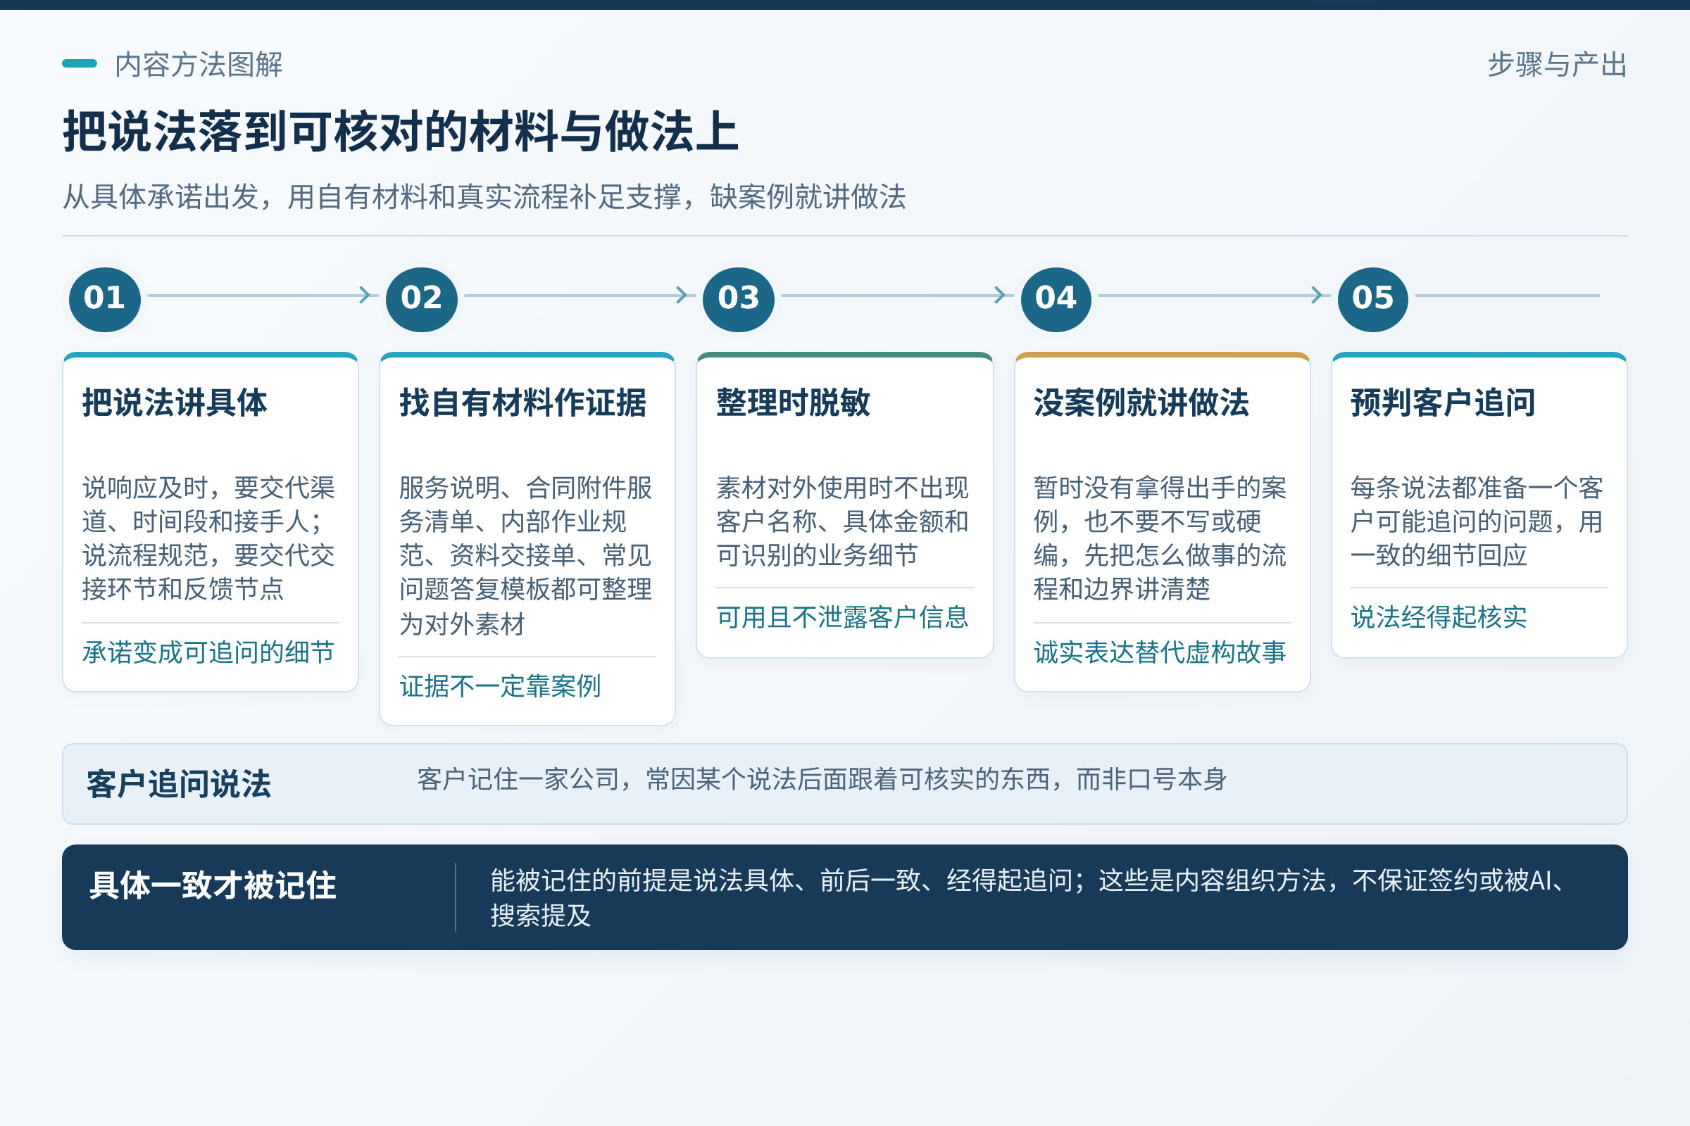Click the paragraph starting 服务说明、合同附件
The height and width of the screenshot is (1126, 1690).
click(x=526, y=555)
